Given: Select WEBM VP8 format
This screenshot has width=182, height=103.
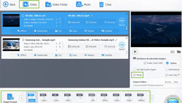Looking at the screenshot, I should pos(92,97).
